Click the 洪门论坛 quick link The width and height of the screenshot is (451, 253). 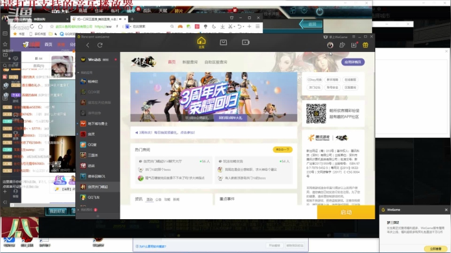[314, 88]
